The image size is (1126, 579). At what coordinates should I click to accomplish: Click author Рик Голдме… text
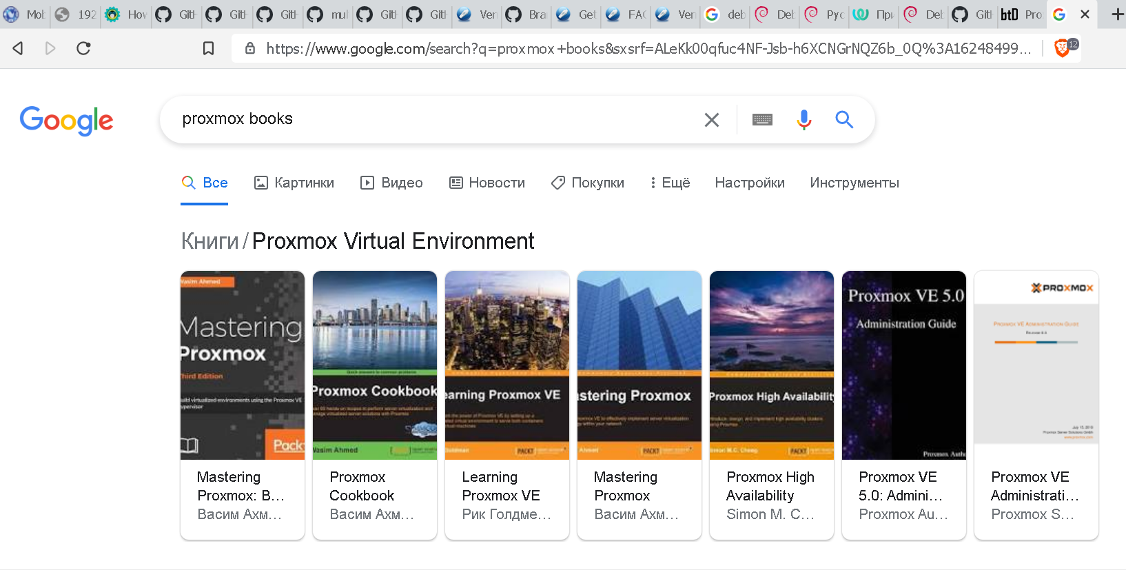tap(506, 514)
